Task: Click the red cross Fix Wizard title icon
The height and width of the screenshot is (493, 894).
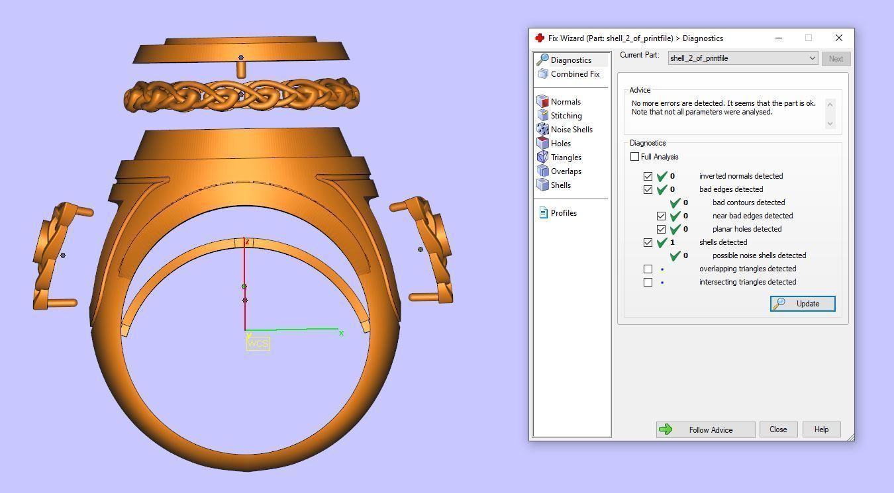Action: pos(540,38)
